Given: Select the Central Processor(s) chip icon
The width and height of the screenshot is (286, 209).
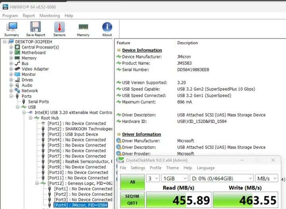Looking at the screenshot, I should pyautogui.click(x=17, y=47).
